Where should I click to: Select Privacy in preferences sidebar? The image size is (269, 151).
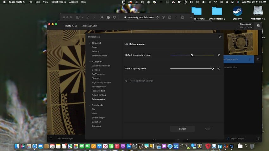point(95,51)
